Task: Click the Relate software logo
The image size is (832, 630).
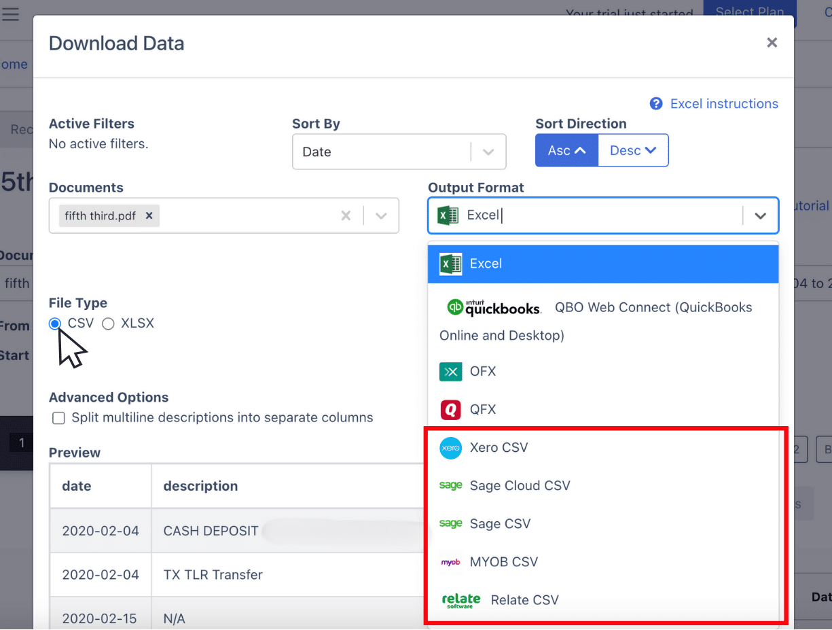Action: pyautogui.click(x=460, y=600)
